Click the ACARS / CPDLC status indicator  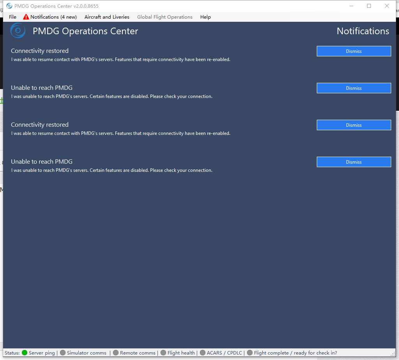[x=202, y=353]
